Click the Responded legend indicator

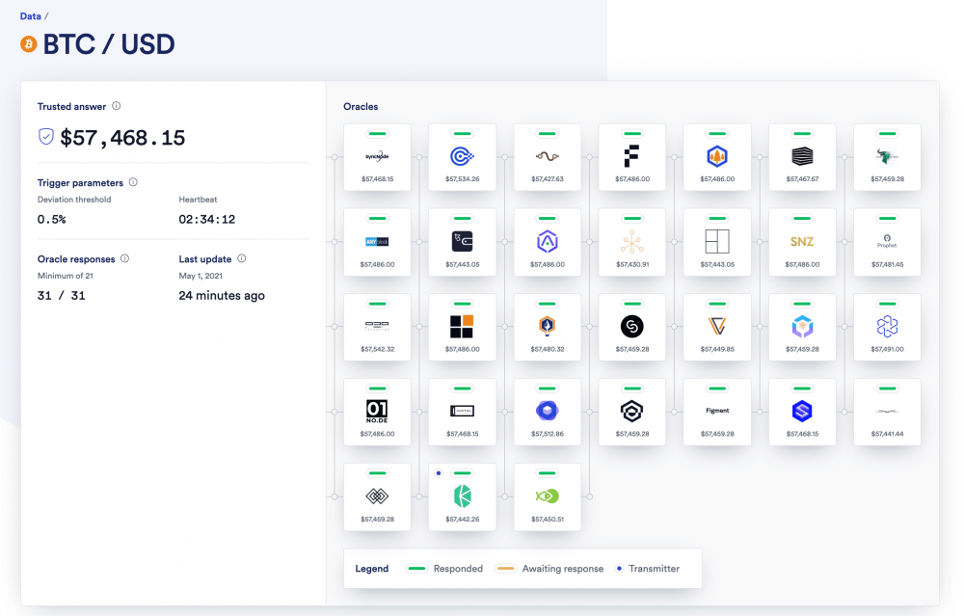(x=416, y=569)
